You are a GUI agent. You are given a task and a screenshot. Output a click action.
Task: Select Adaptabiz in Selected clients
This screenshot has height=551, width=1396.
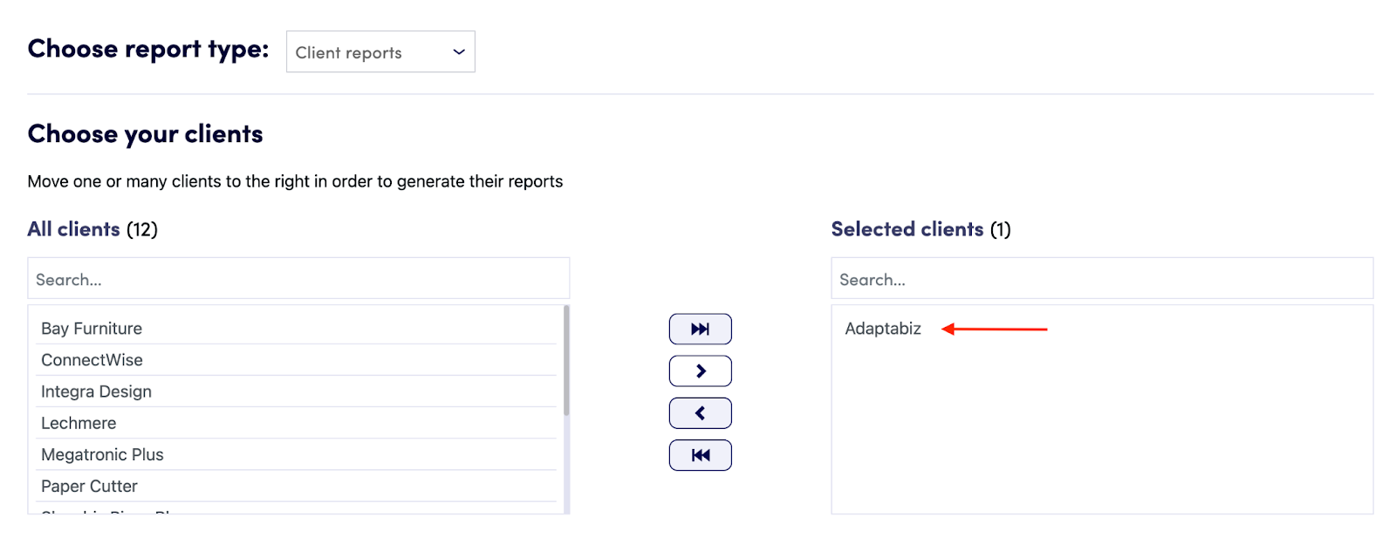(x=882, y=329)
